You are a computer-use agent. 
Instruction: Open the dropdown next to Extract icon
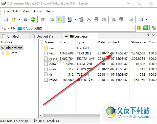tap(75, 19)
